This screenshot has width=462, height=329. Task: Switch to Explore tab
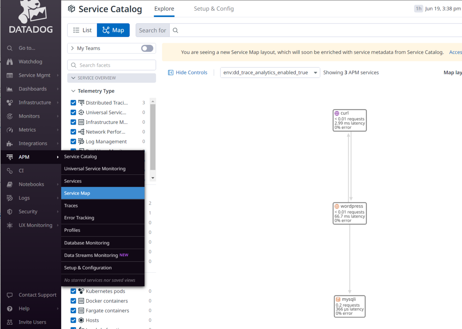(x=164, y=8)
